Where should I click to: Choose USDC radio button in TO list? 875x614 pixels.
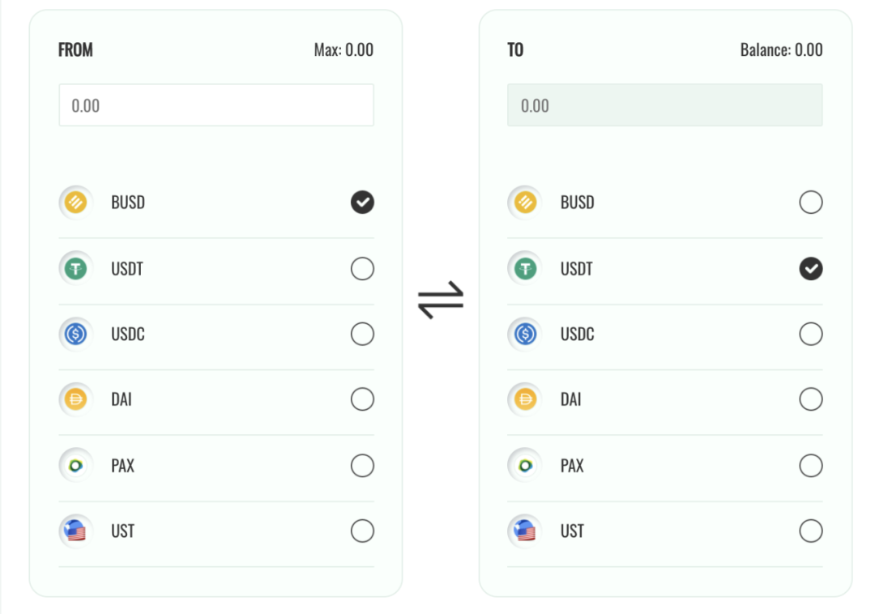(x=811, y=334)
